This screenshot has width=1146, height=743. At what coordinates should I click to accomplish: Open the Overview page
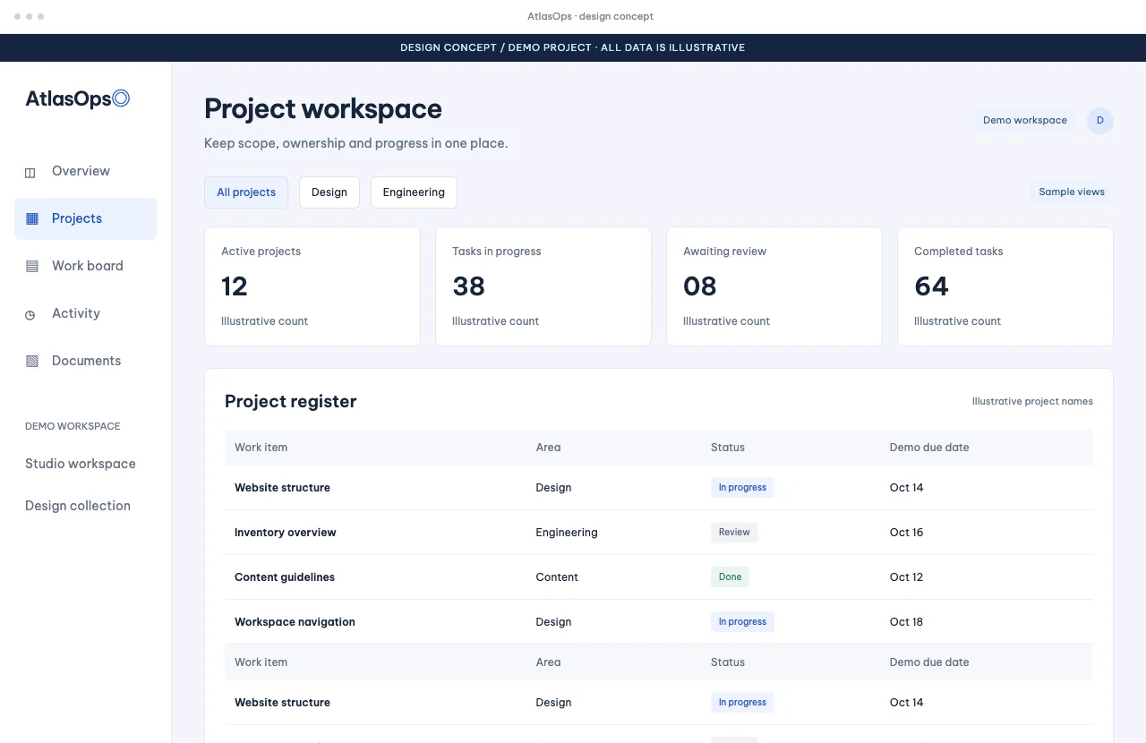85,171
